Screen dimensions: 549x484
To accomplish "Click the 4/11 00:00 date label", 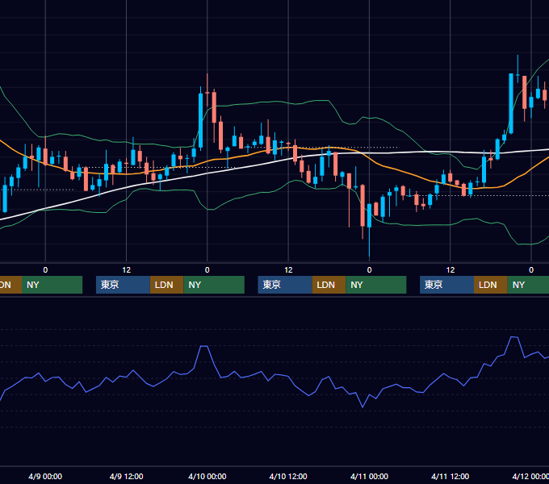I will pyautogui.click(x=370, y=476).
